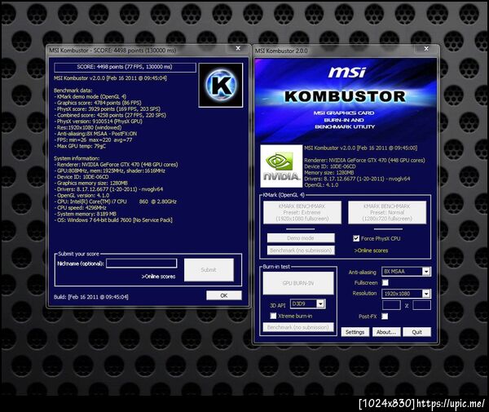Click the custom resolution height field
The height and width of the screenshot is (412, 489).
[x=421, y=305]
